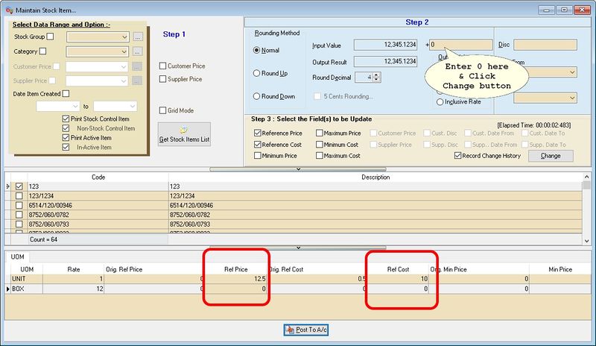Open Stock Group browse ellipsis button
The image size is (596, 346).
(137, 37)
